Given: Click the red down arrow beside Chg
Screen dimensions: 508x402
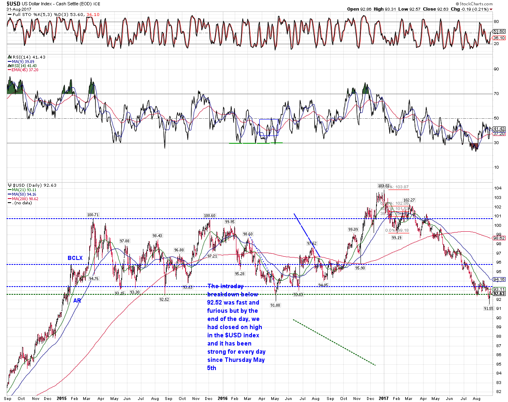Looking at the screenshot, I should (491, 9).
